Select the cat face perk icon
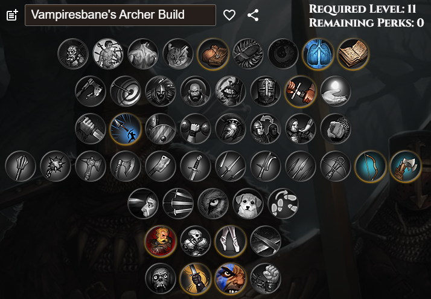The width and height of the screenshot is (431, 299). pyautogui.click(x=178, y=54)
